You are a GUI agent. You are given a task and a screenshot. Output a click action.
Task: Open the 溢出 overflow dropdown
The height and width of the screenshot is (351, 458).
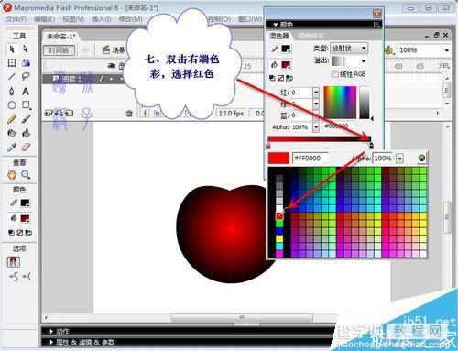pos(349,61)
